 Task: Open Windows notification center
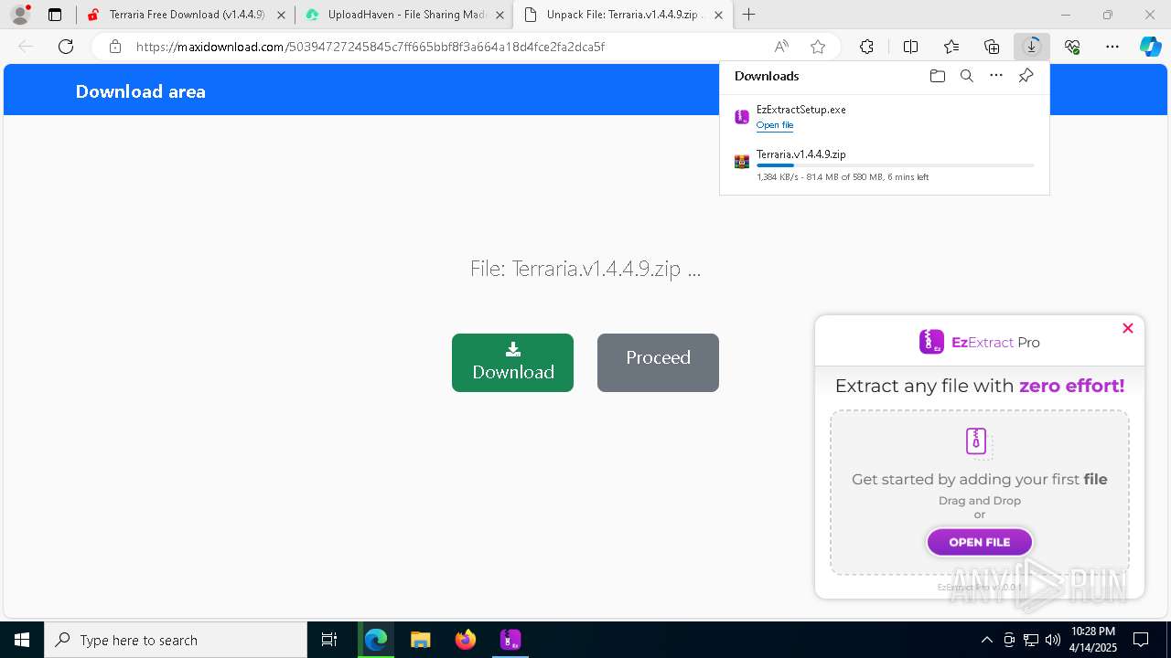click(1141, 640)
